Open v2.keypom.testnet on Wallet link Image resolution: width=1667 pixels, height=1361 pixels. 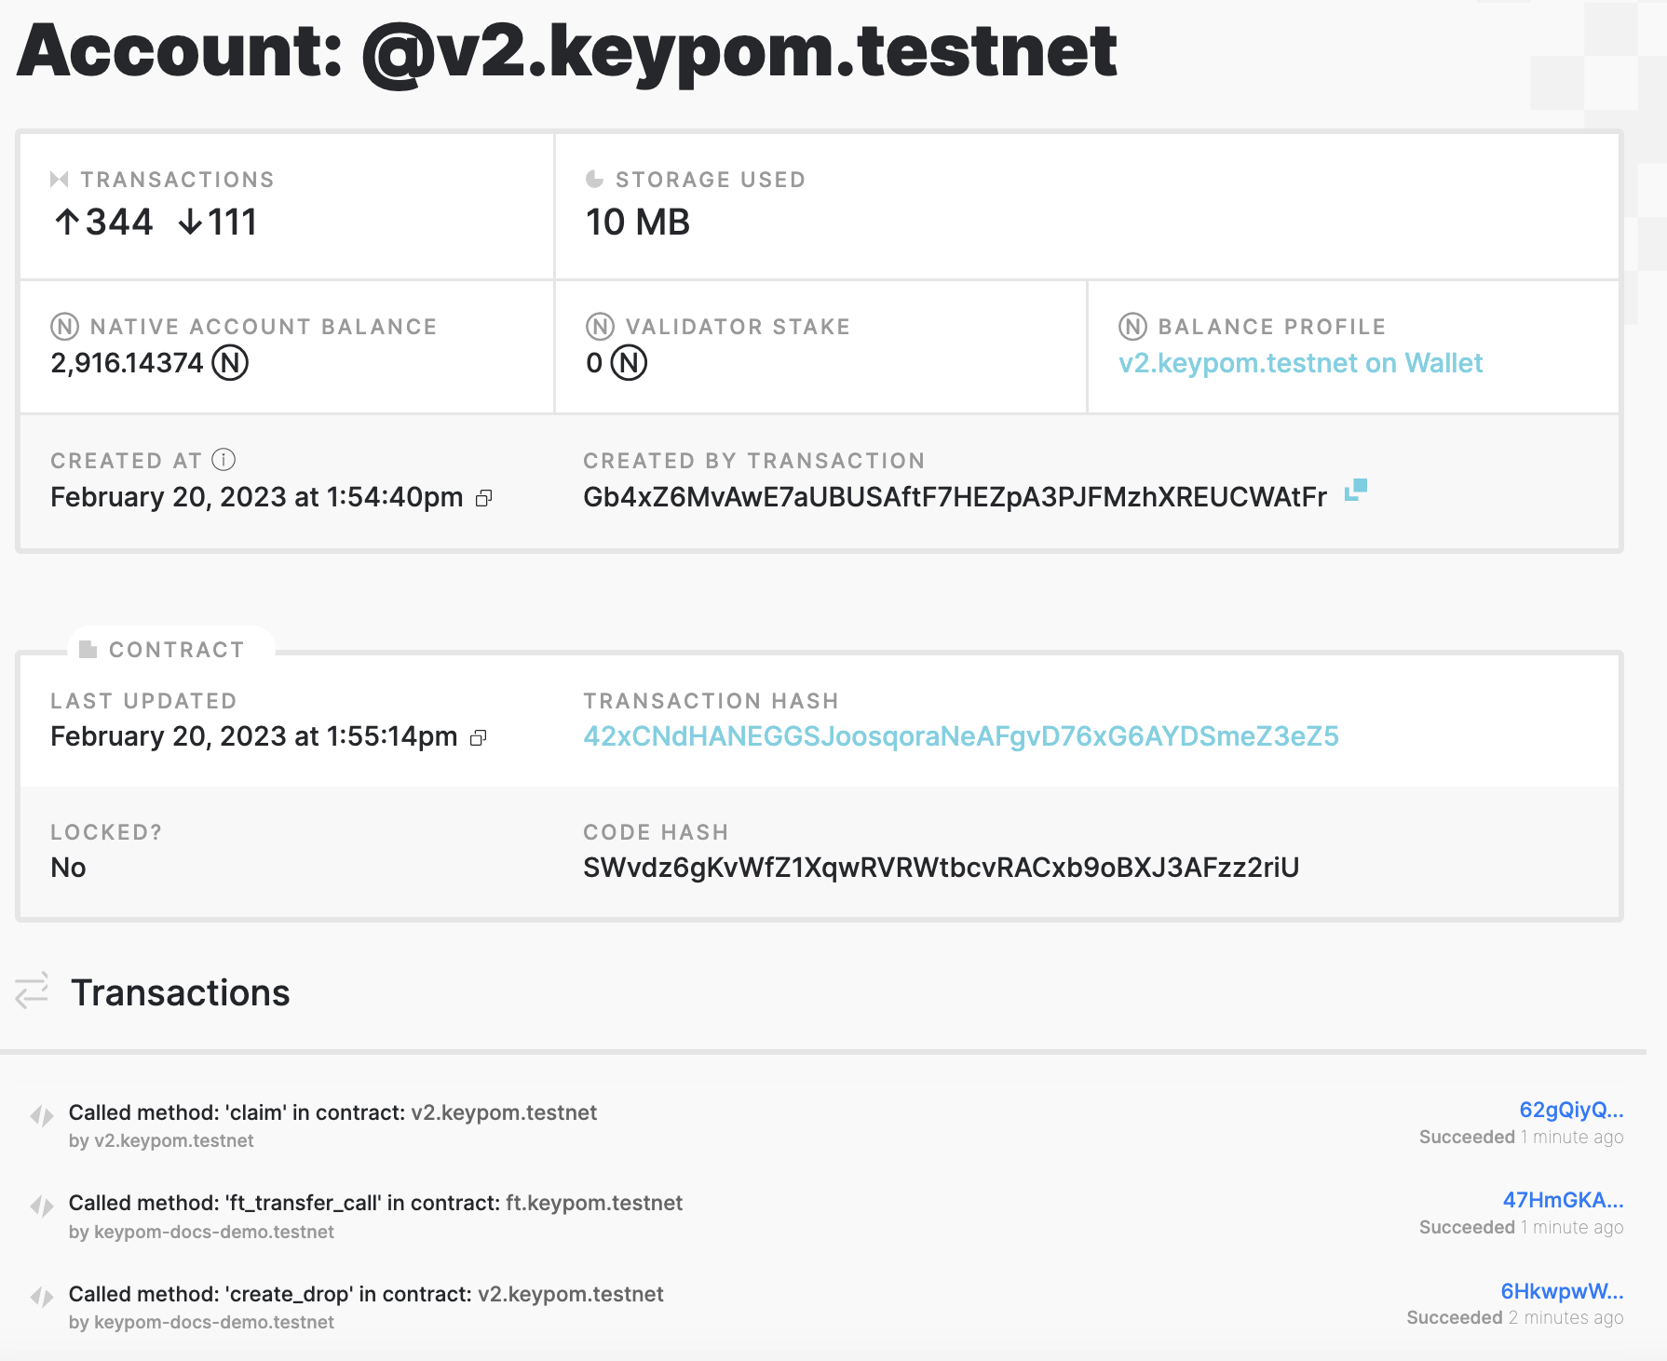tap(1300, 363)
